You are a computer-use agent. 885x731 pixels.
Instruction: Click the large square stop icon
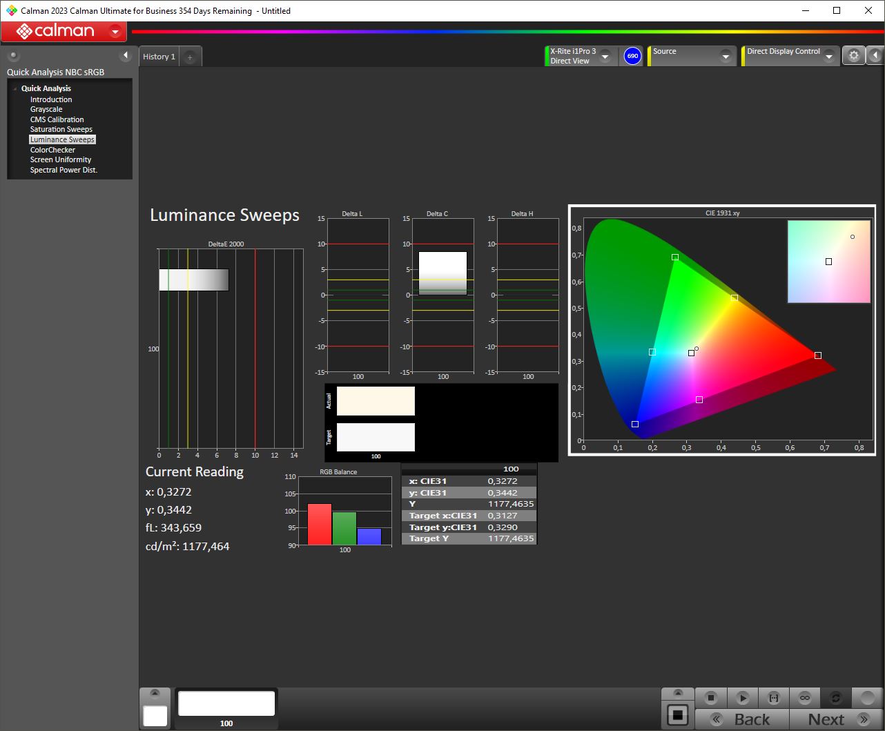click(678, 715)
